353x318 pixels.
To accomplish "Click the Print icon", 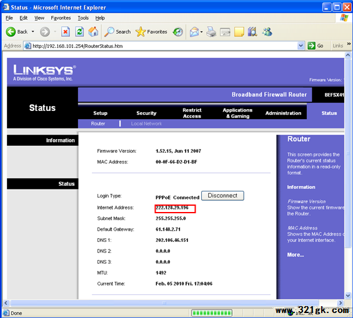I will pos(211,32).
